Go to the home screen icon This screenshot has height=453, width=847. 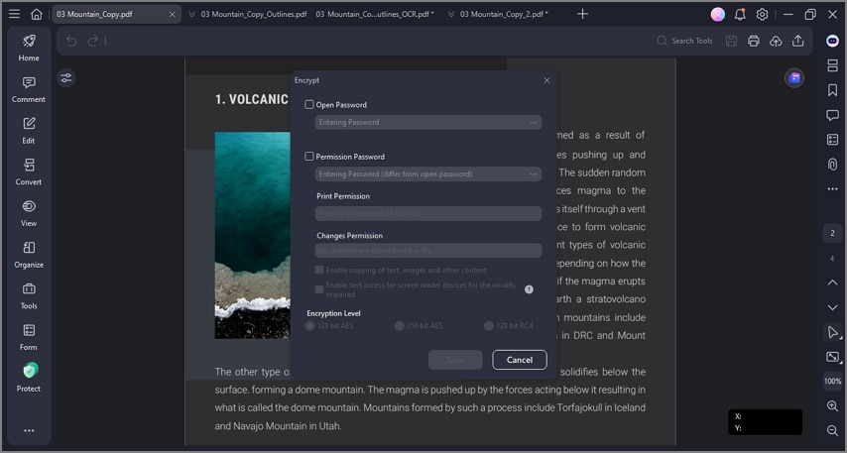click(x=36, y=14)
